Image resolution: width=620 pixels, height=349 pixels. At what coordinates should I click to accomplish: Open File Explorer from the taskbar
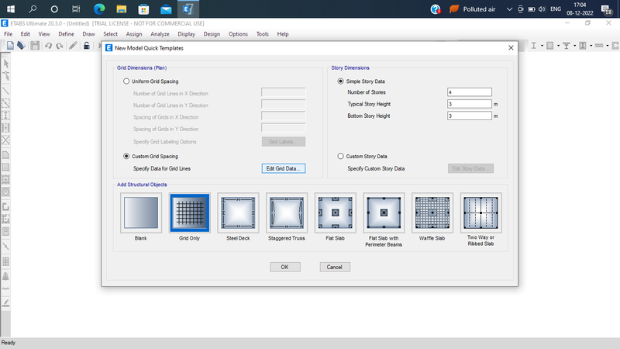pos(122,9)
